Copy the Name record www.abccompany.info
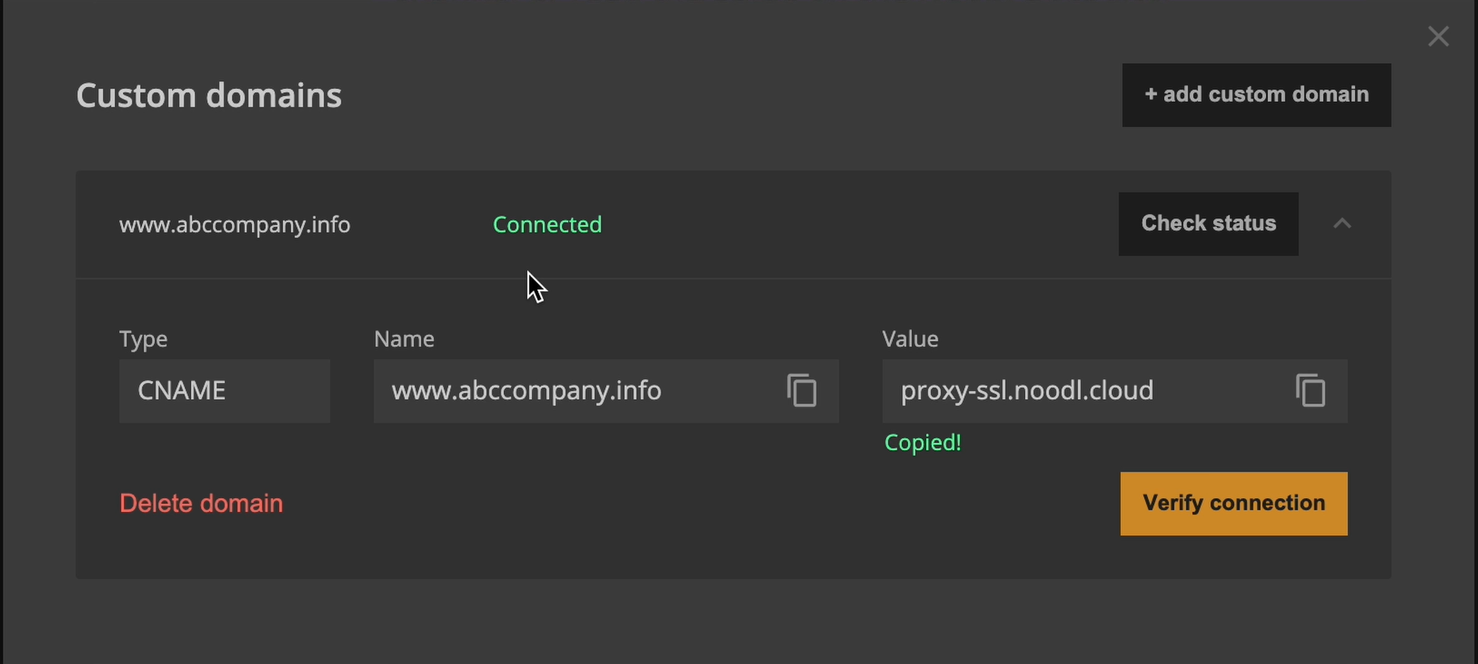 coord(801,390)
